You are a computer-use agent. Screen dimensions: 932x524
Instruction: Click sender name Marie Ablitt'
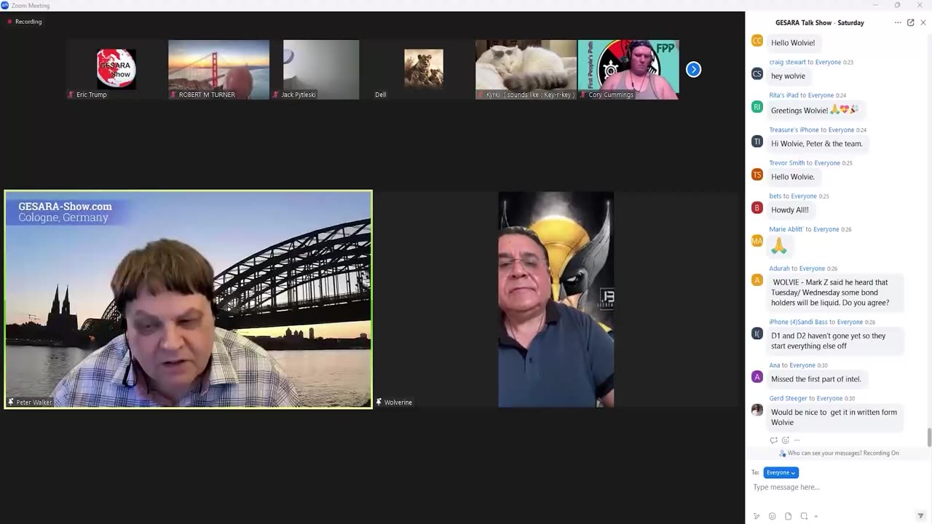point(786,229)
